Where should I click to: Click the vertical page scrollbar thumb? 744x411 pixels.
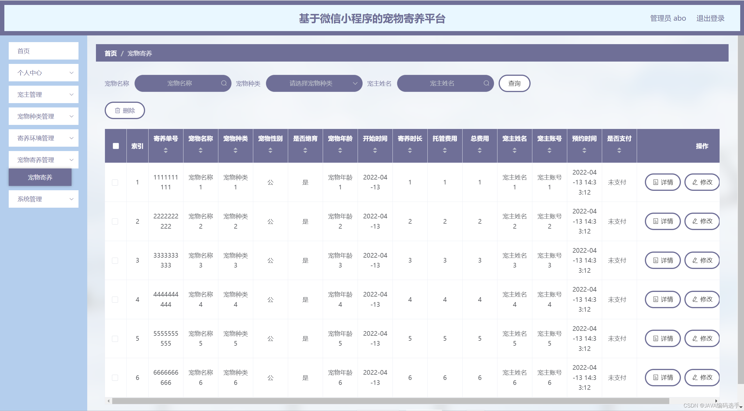(x=741, y=209)
